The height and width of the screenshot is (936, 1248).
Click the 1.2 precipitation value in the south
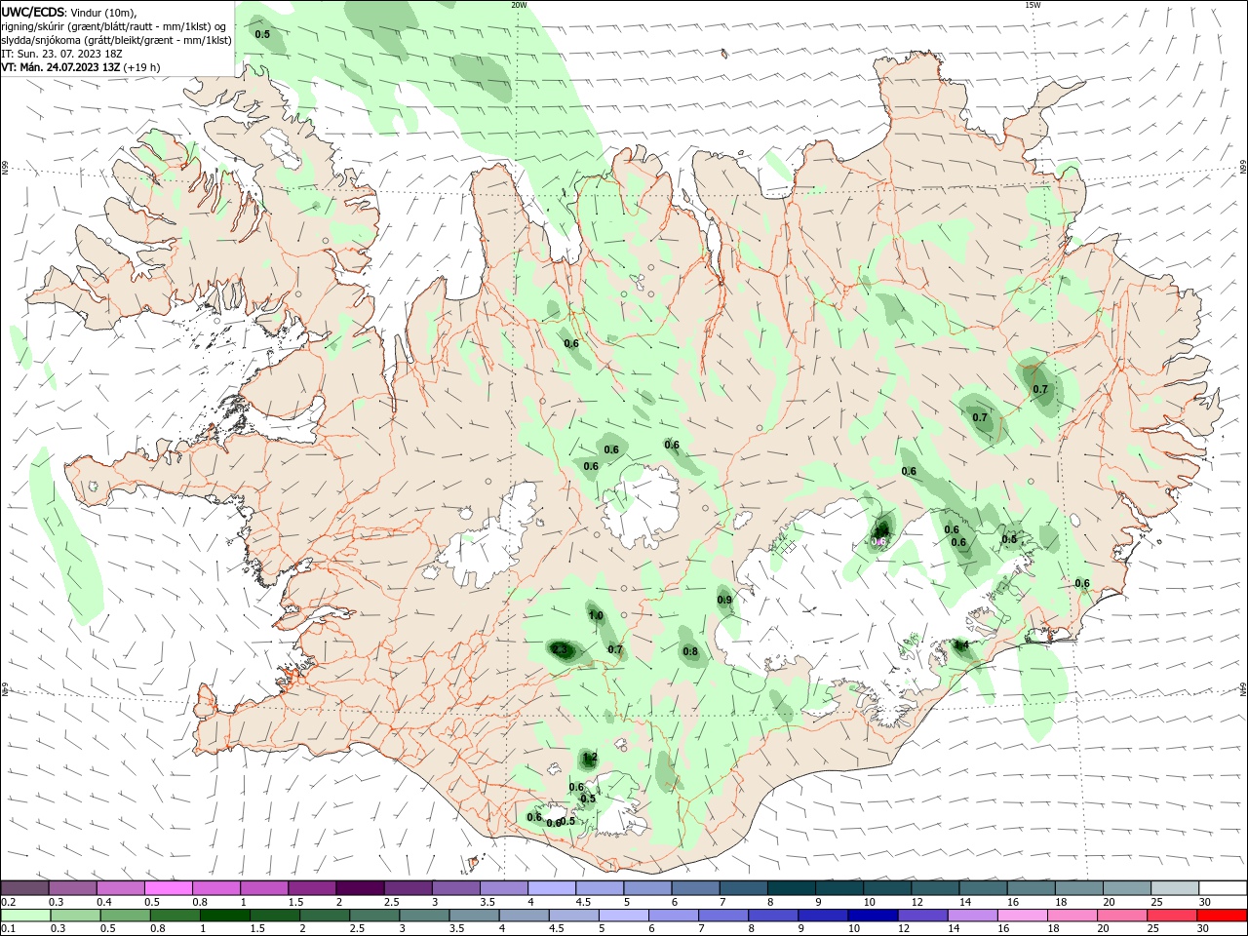590,758
